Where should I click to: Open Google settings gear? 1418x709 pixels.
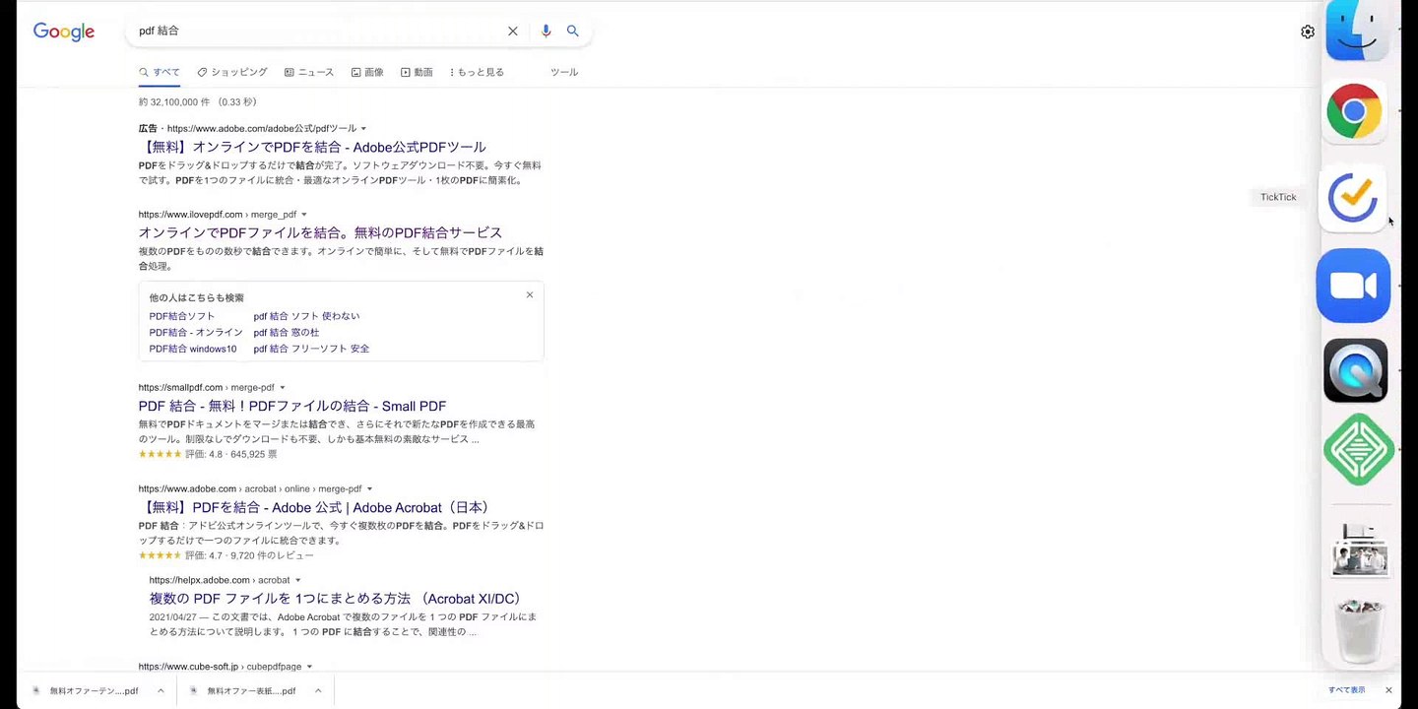tap(1308, 32)
